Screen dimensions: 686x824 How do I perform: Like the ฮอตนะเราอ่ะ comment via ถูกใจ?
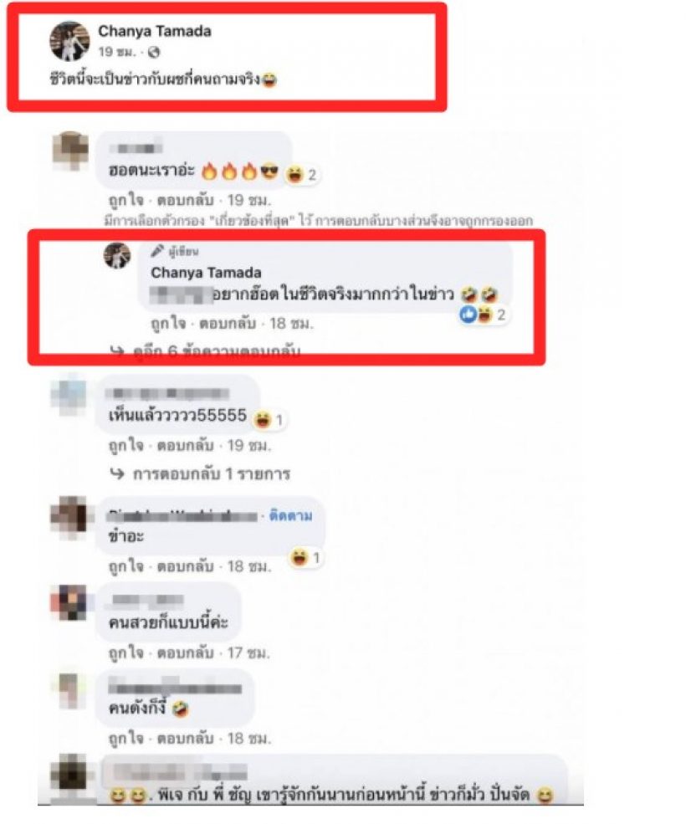point(126,200)
